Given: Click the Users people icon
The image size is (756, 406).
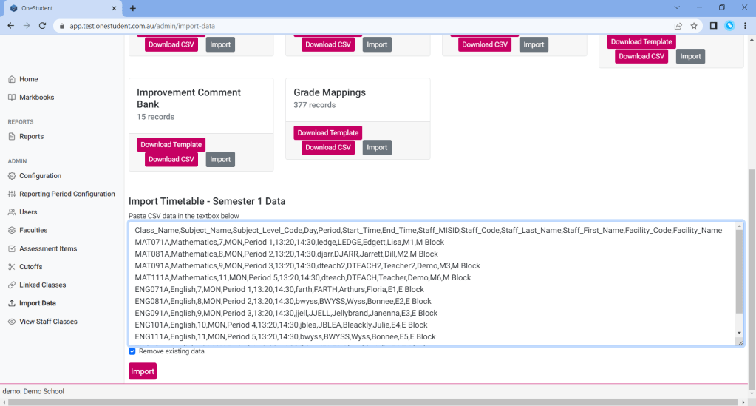Looking at the screenshot, I should tap(12, 212).
